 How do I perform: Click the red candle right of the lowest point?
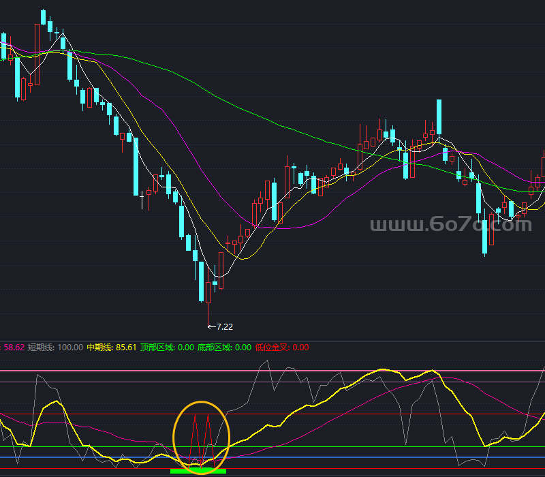pyautogui.click(x=221, y=268)
